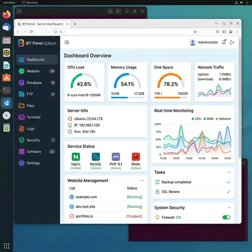Open a new browser tab

pyautogui.click(x=75, y=24)
